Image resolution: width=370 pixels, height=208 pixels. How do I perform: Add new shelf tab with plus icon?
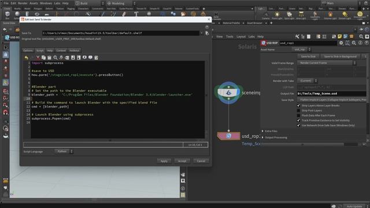coord(204,9)
